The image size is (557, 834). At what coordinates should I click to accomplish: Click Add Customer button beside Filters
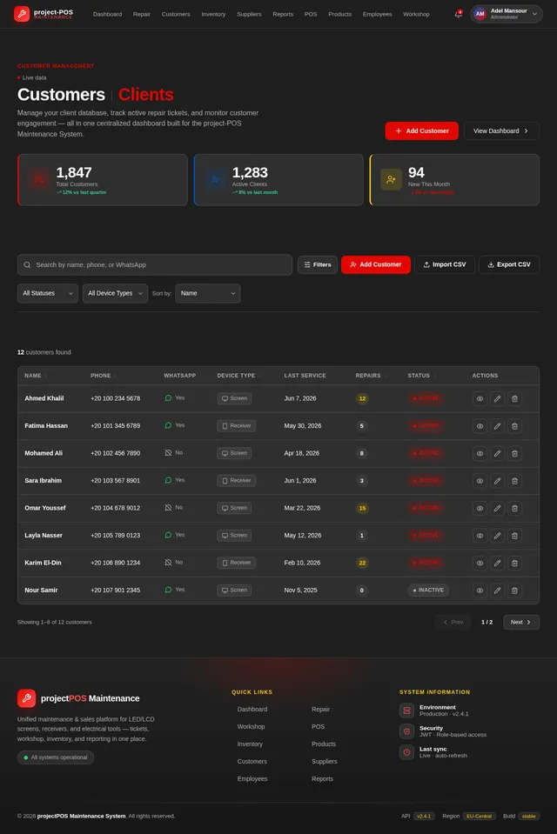(376, 265)
